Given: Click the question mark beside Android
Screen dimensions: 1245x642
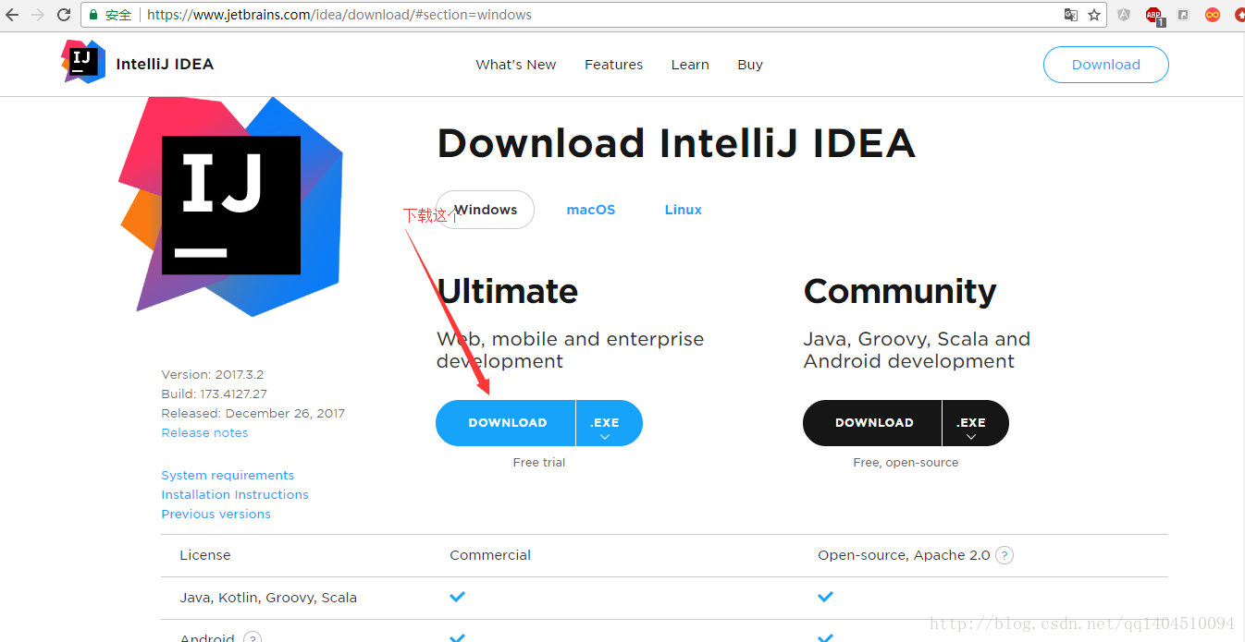Looking at the screenshot, I should point(253,637).
